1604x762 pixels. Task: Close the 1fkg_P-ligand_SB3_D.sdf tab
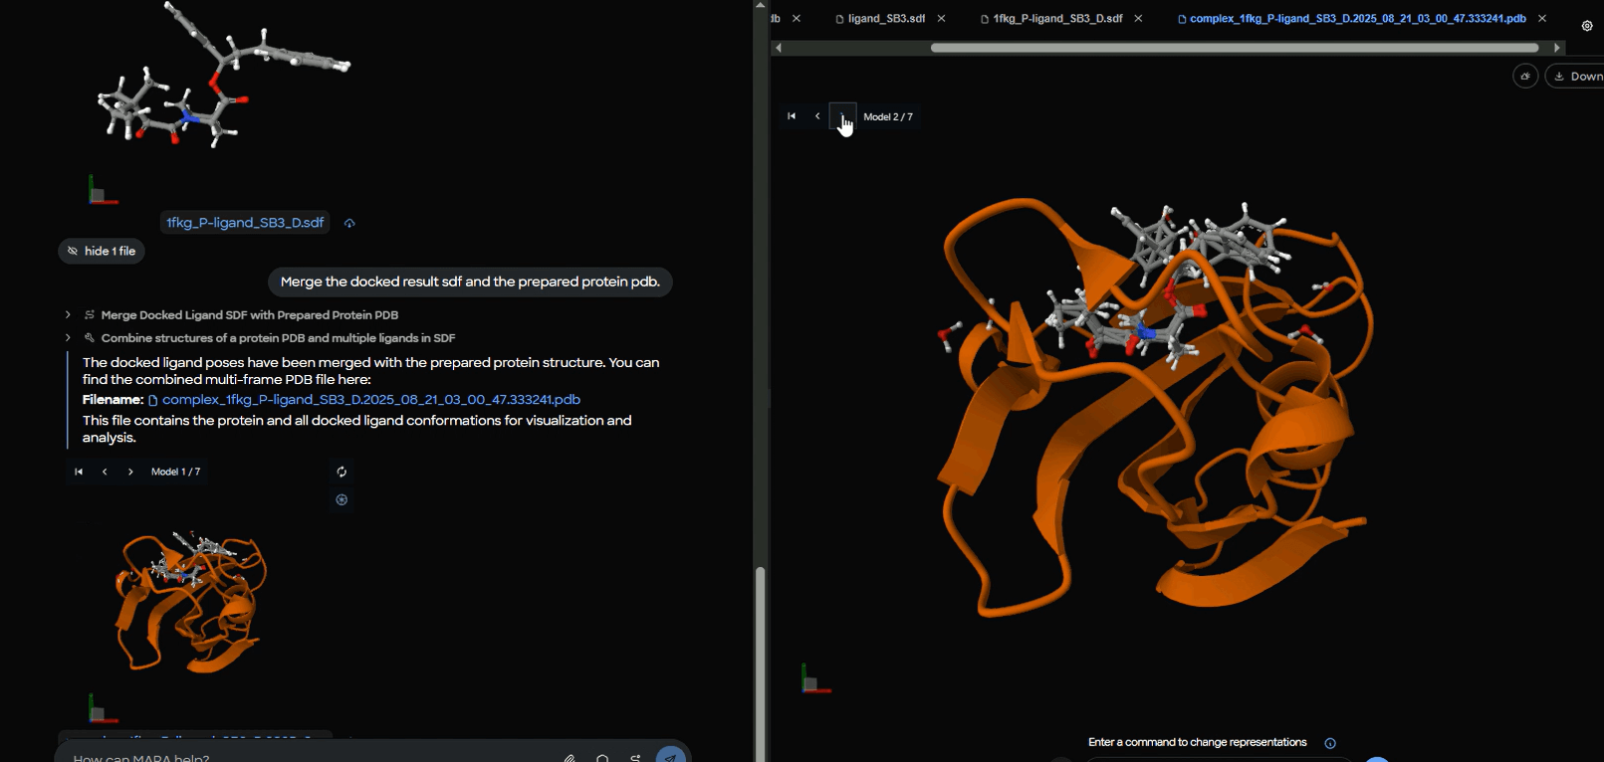(x=1138, y=19)
